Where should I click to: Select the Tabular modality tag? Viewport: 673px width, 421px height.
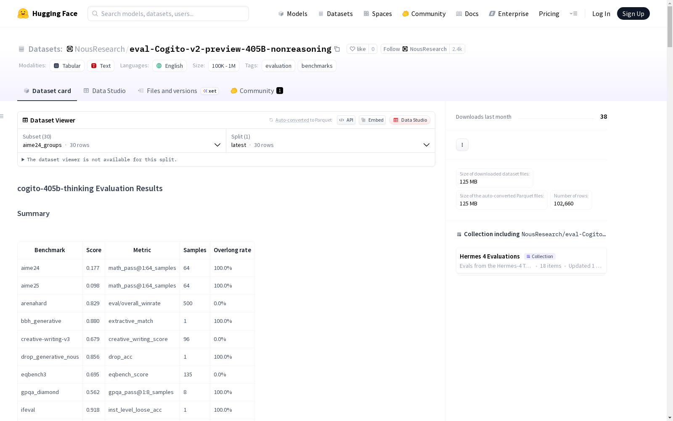click(x=67, y=66)
